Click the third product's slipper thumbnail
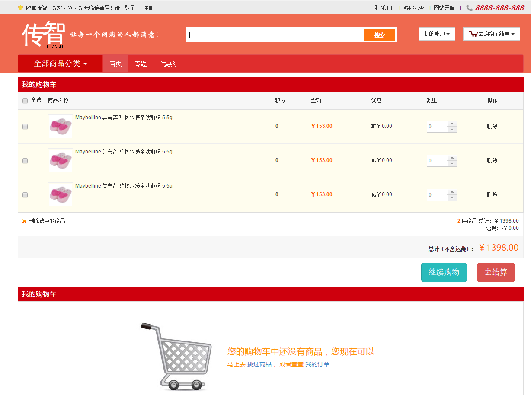This screenshot has height=395, width=531. [61, 195]
